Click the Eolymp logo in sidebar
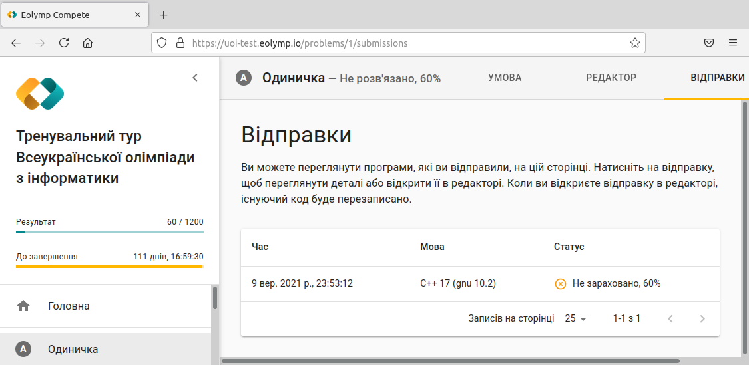The width and height of the screenshot is (749, 365). point(40,94)
